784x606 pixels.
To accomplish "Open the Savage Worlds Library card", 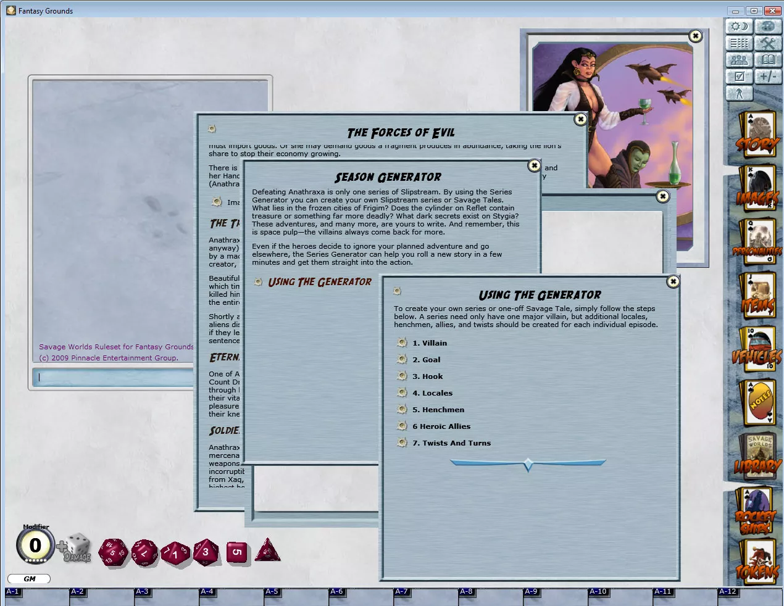I will [x=757, y=457].
